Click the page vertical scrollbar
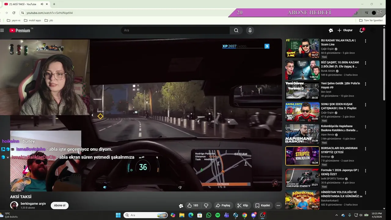 coord(384,64)
